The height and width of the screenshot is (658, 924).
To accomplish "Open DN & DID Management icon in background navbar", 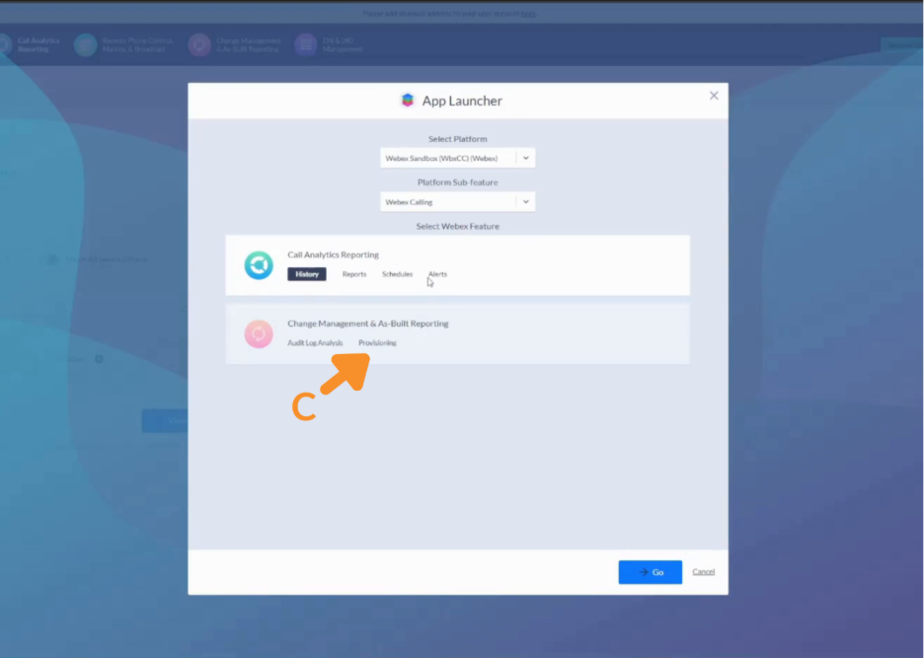I will 305,44.
